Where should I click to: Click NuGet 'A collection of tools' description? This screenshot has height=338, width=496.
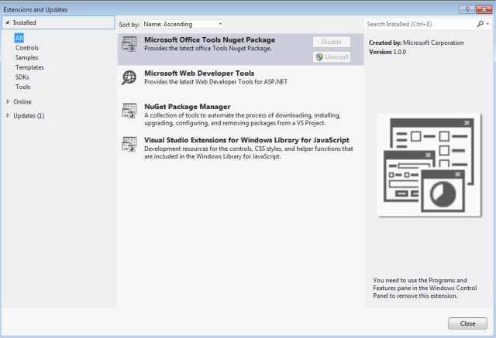pos(243,119)
